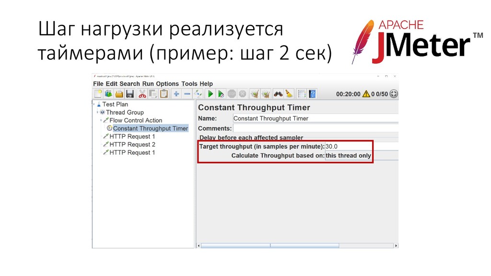491x276 pixels.
Task: Click the 00:20:00 elapsed time text
Action: pos(348,94)
